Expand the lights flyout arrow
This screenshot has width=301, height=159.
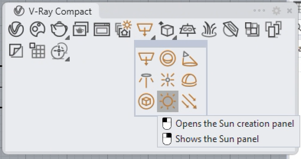[153, 38]
